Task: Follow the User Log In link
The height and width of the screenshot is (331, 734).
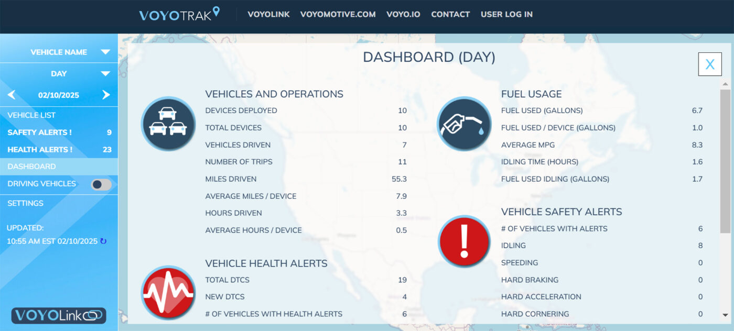Action: coord(506,14)
